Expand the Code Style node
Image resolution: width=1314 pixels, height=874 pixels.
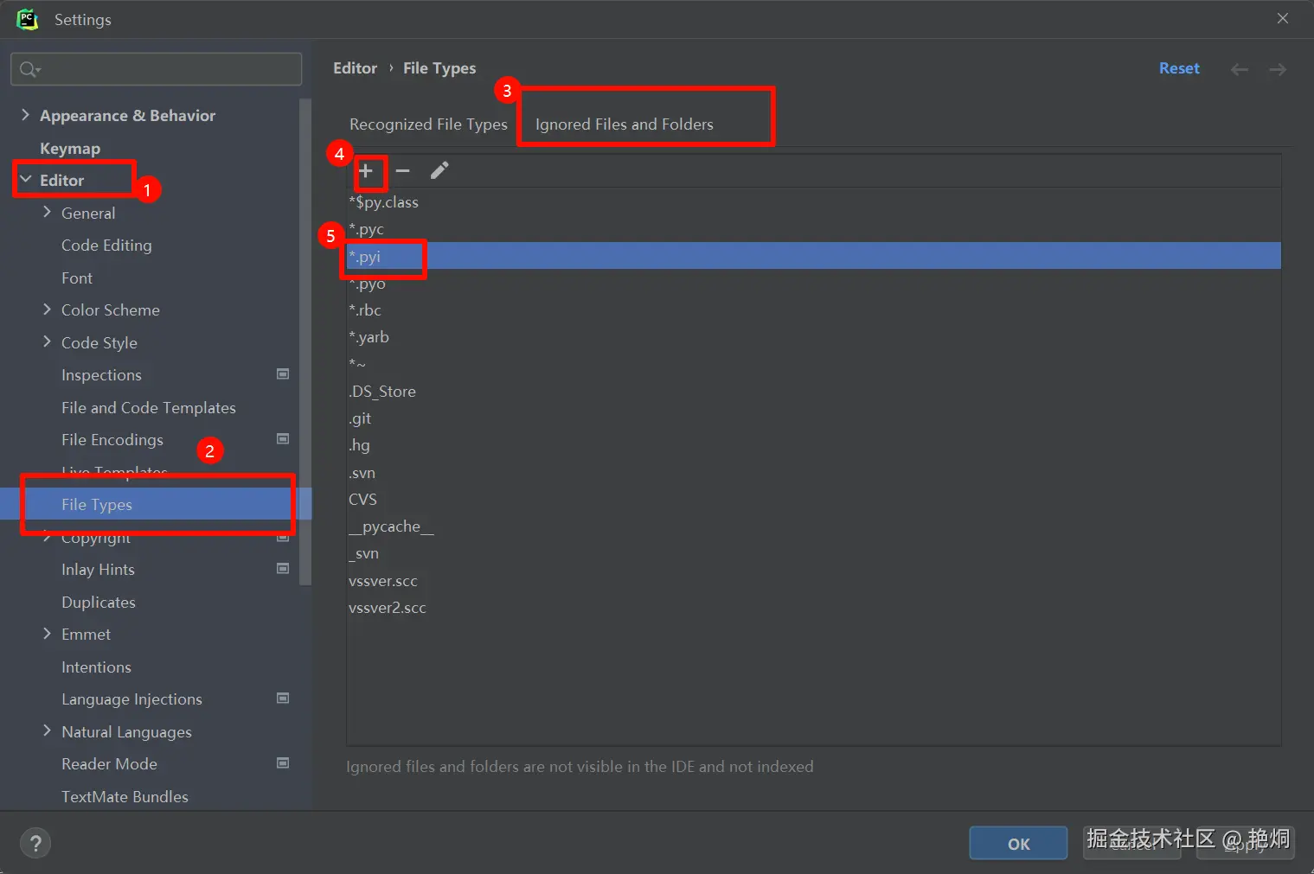47,341
